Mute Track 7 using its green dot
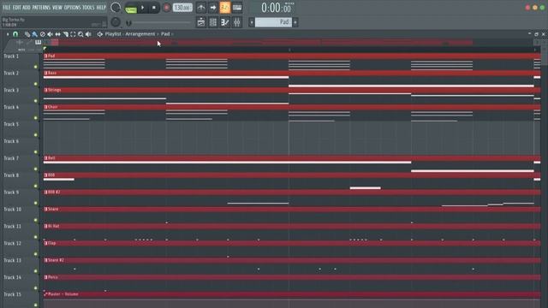 point(36,169)
